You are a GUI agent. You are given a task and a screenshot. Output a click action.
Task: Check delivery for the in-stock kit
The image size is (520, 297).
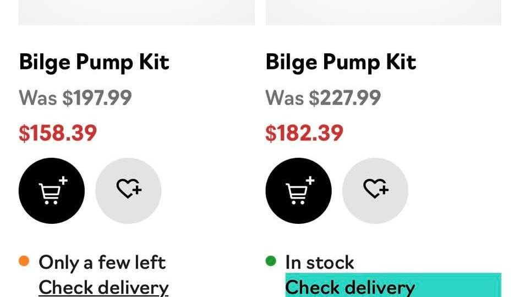[350, 287]
